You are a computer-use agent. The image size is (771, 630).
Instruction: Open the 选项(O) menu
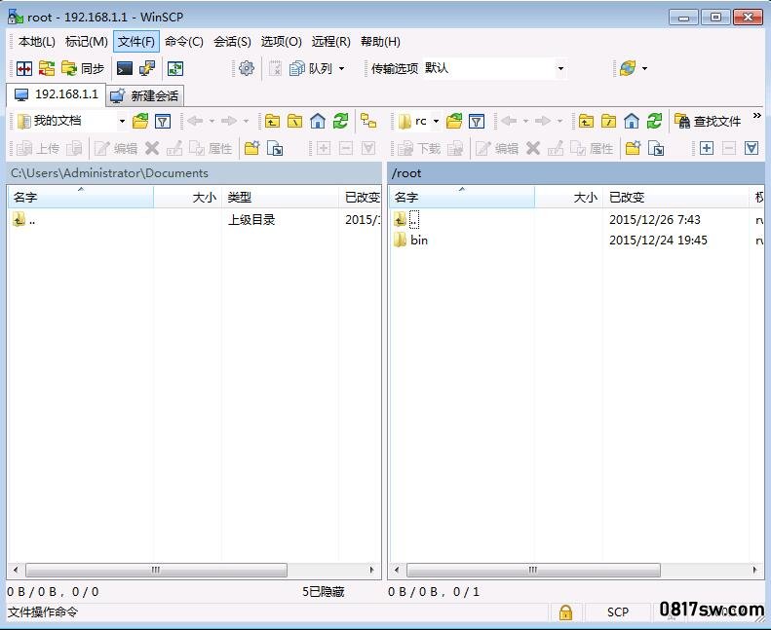pos(282,42)
